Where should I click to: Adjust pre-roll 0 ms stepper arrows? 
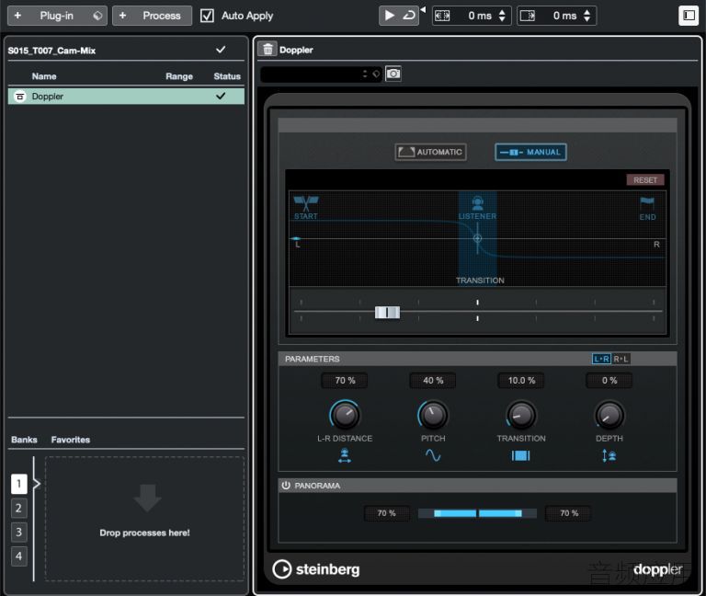[502, 16]
